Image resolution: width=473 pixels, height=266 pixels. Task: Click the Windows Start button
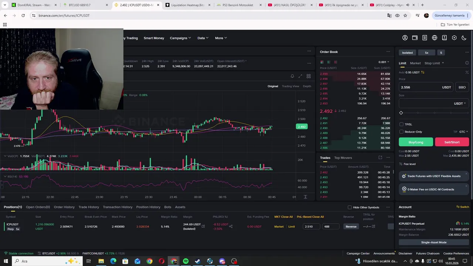coord(6,261)
